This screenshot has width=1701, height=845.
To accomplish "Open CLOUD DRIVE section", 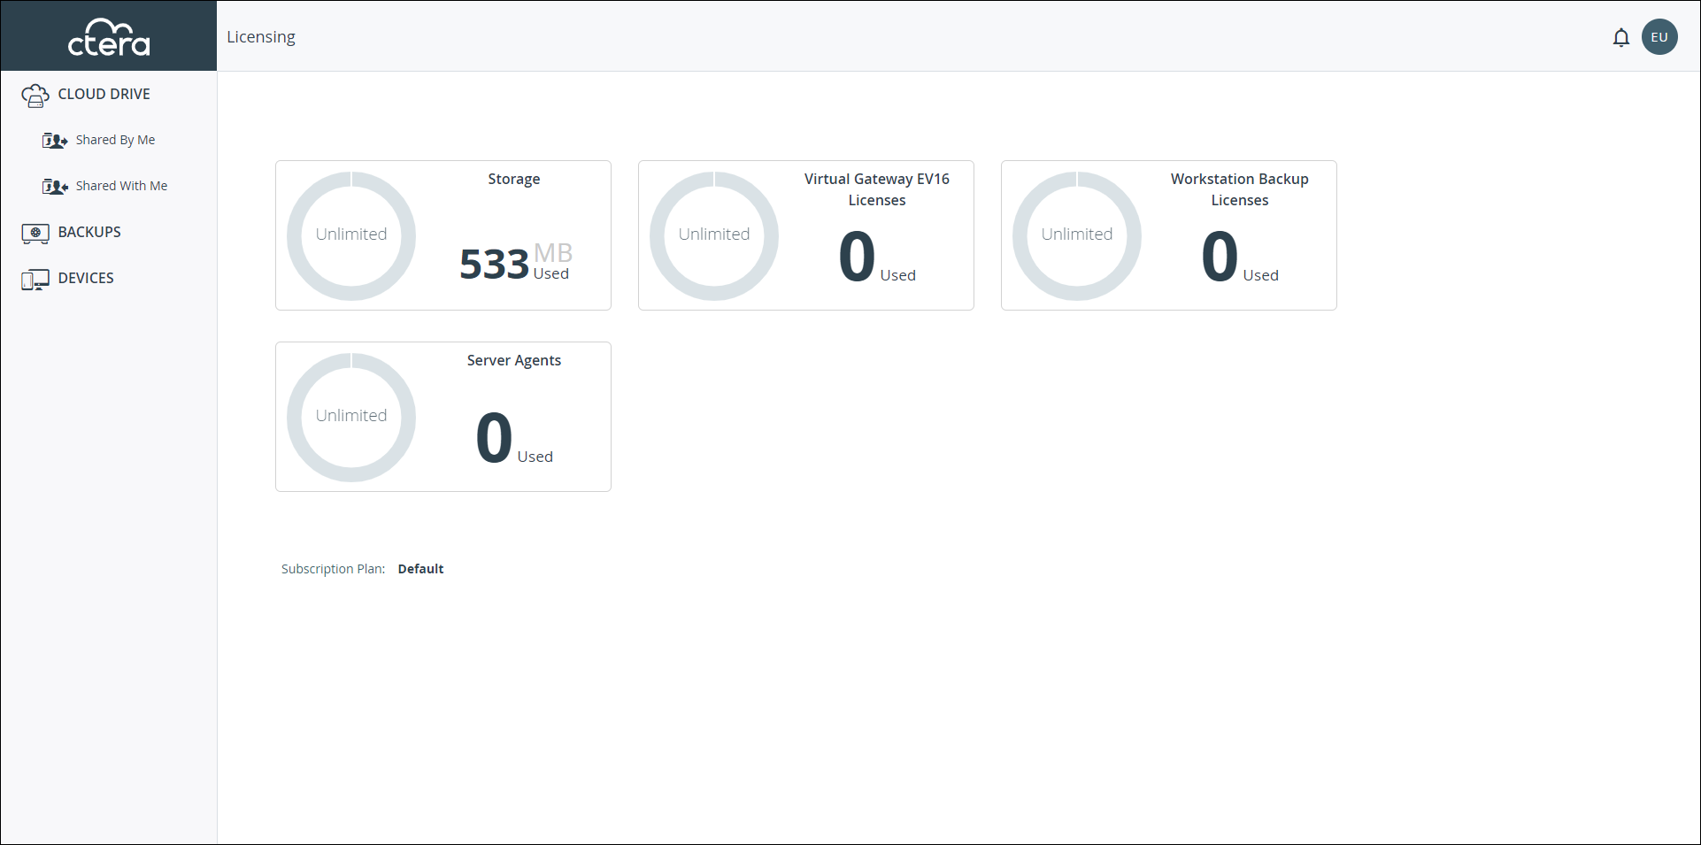I will [104, 94].
